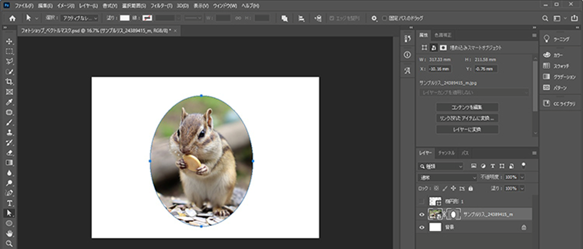
Task: Select the Clone Stamp tool
Action: [9, 132]
